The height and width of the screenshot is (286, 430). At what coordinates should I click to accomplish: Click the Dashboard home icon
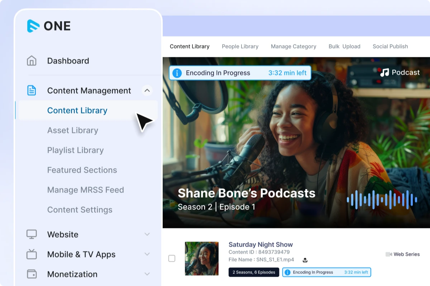[x=32, y=61]
